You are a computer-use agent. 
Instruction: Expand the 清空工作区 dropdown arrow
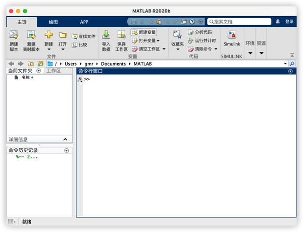pos(164,49)
